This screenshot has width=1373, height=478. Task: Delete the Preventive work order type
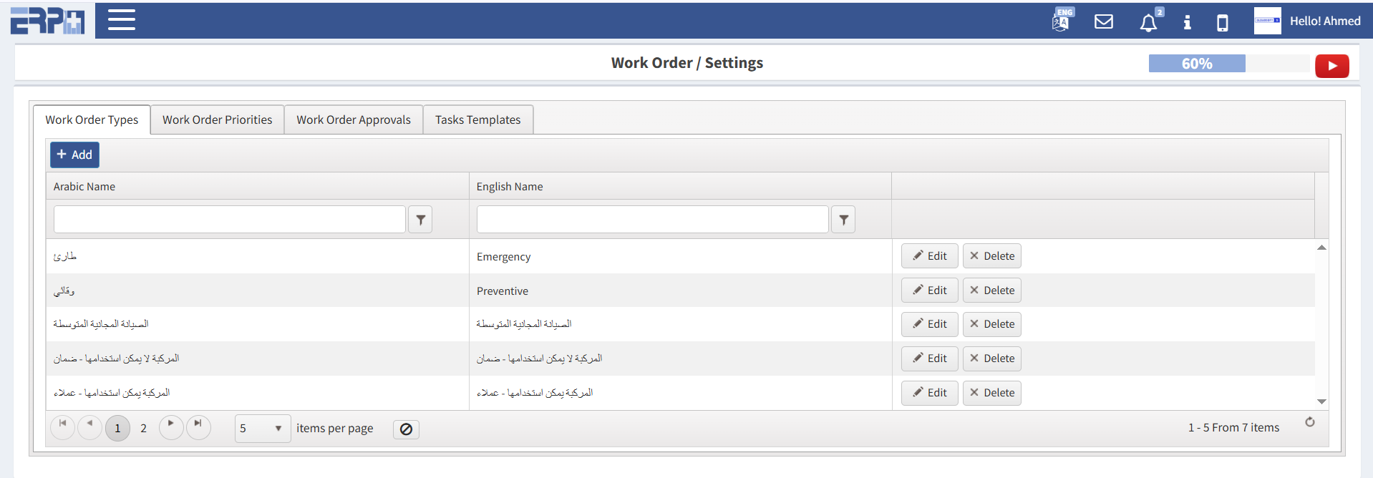[x=991, y=291]
